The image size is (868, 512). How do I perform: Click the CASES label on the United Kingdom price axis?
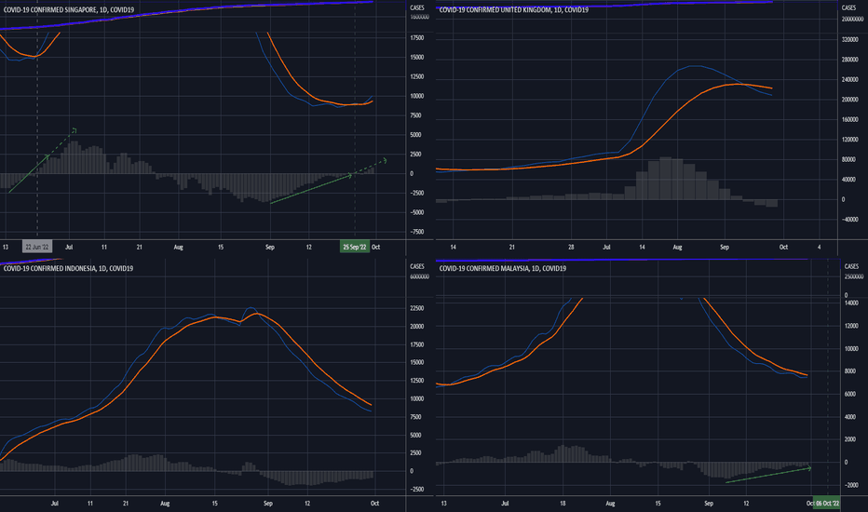[848, 7]
